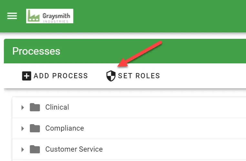Viewport: 246px width, 161px height.
Task: Select the Compliance tree item label
Action: pos(65,128)
